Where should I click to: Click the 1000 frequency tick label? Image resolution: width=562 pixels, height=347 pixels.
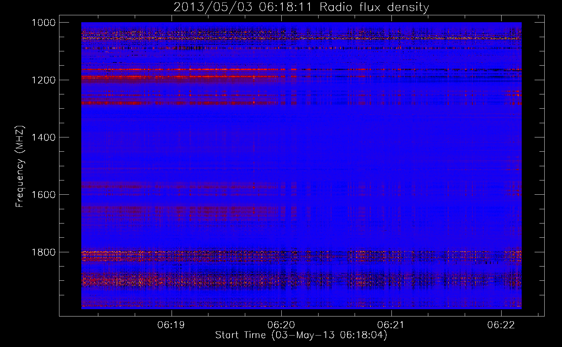pos(43,23)
